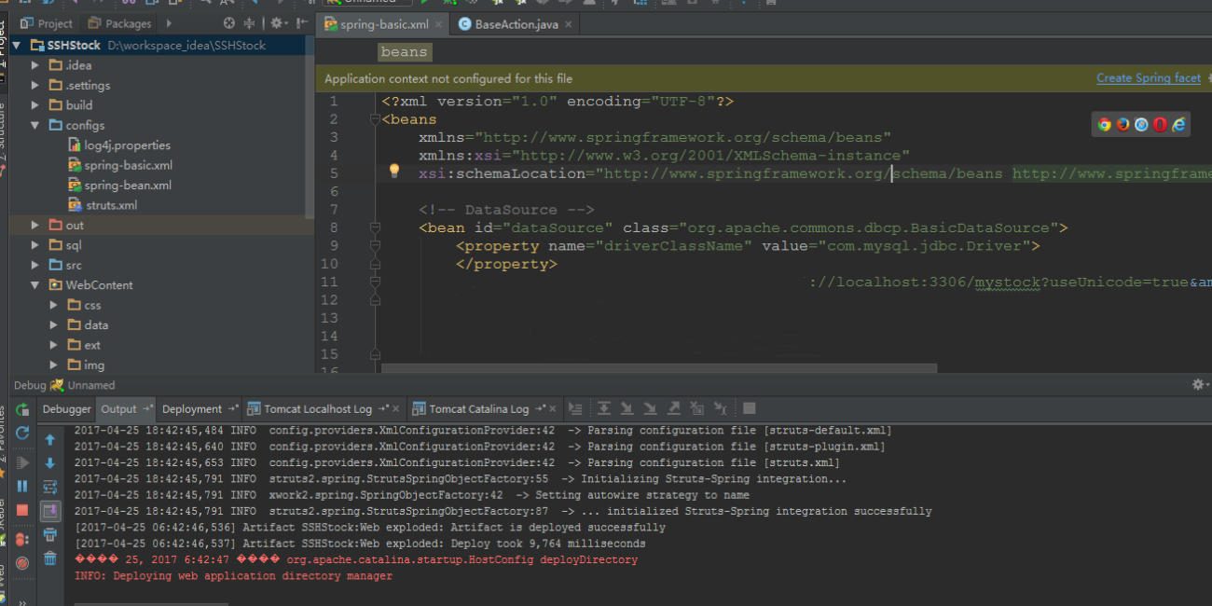The width and height of the screenshot is (1212, 606).
Task: Pause the running debug session
Action: [22, 486]
